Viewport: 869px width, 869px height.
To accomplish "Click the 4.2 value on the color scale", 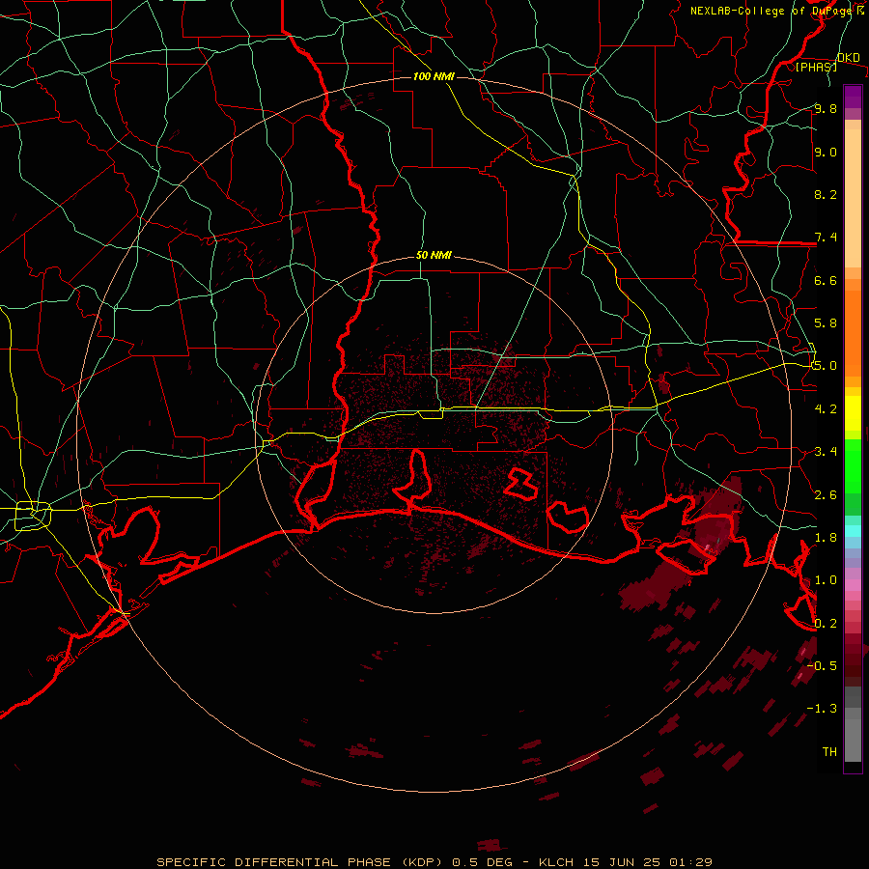I will click(826, 409).
